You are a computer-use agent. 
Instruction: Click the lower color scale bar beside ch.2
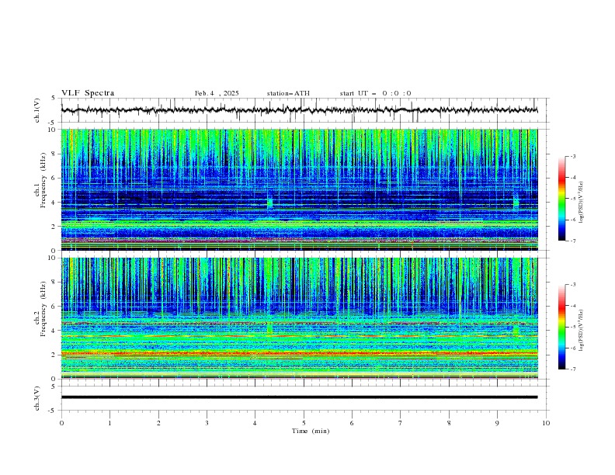(562, 327)
